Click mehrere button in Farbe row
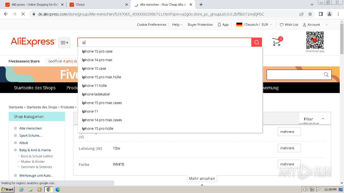The width and height of the screenshot is (344, 193). pos(289,164)
